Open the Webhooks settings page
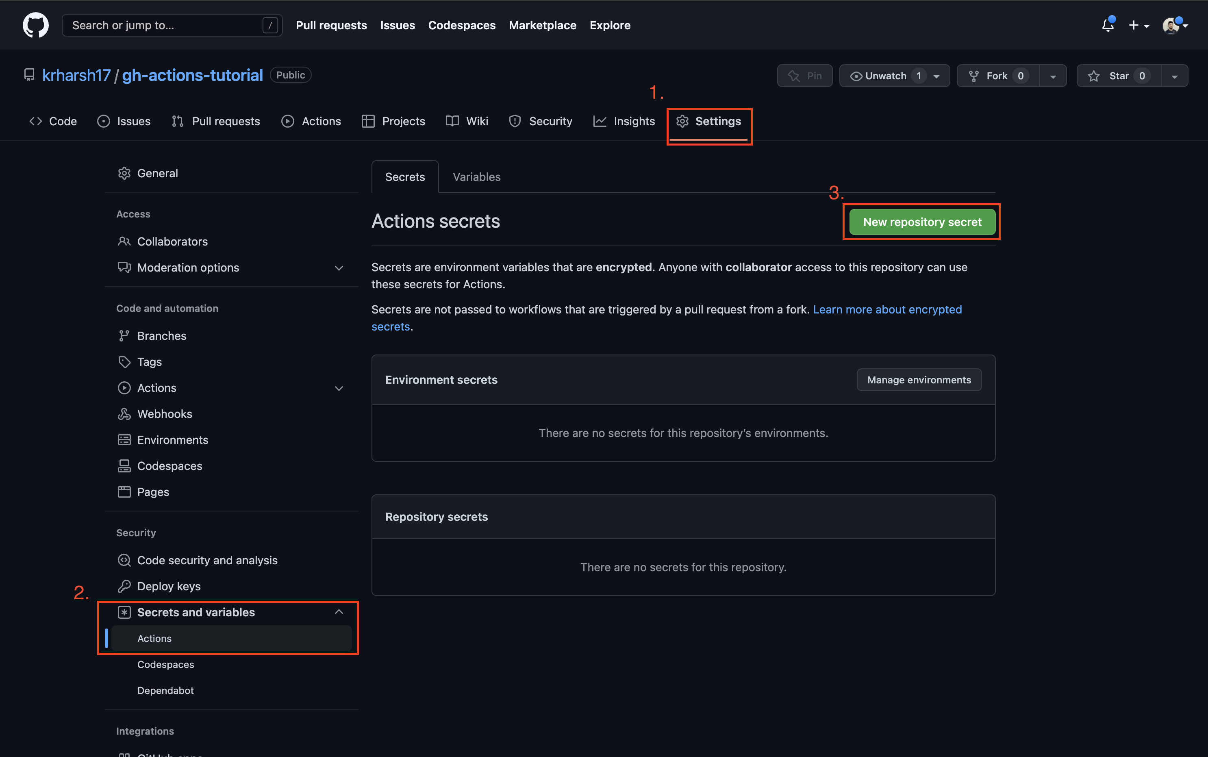Image resolution: width=1208 pixels, height=757 pixels. click(x=164, y=413)
